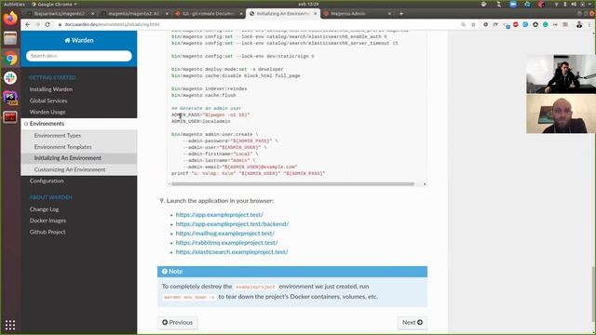Open the Configuration docs section

(47, 181)
